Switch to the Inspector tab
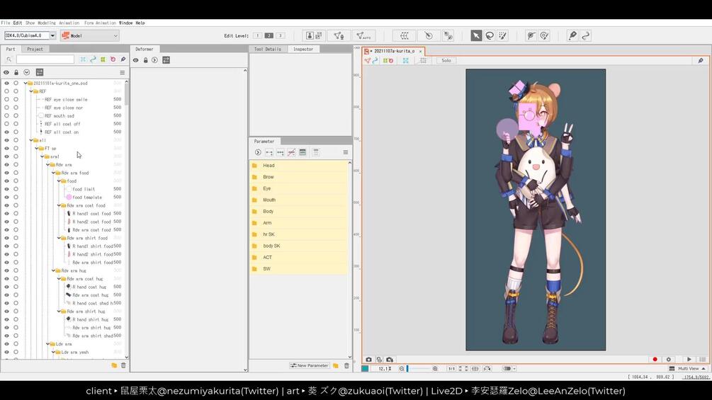This screenshot has height=400, width=712. (x=303, y=49)
